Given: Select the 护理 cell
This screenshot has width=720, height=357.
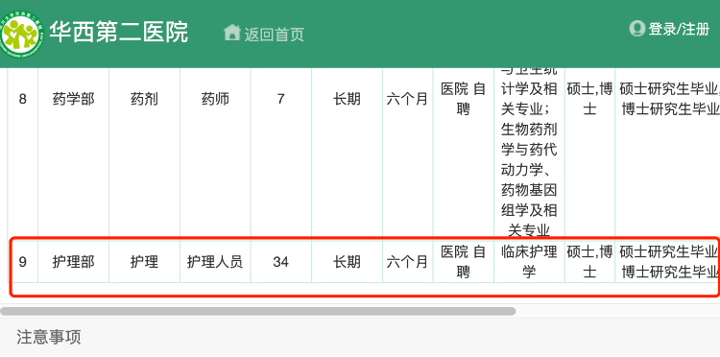Looking at the screenshot, I should [x=144, y=262].
